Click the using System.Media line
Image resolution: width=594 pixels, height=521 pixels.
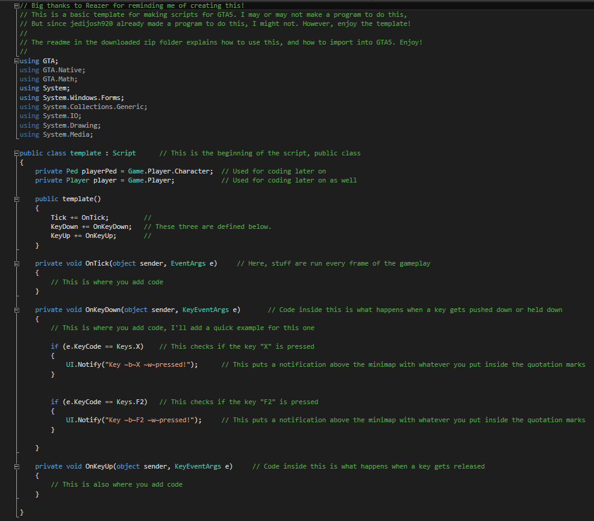[56, 134]
